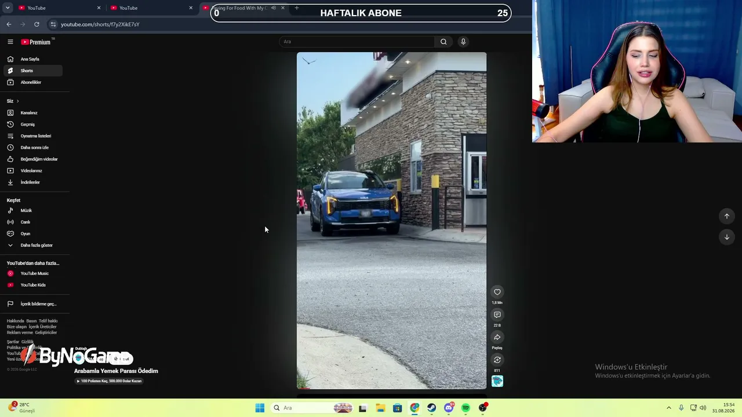Switch to the second YouTube tab
The image size is (742, 417).
point(150,8)
